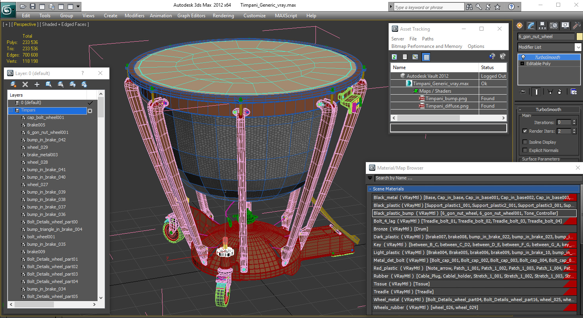Open the MAXScript menu
This screenshot has height=318, width=583.
(x=286, y=16)
